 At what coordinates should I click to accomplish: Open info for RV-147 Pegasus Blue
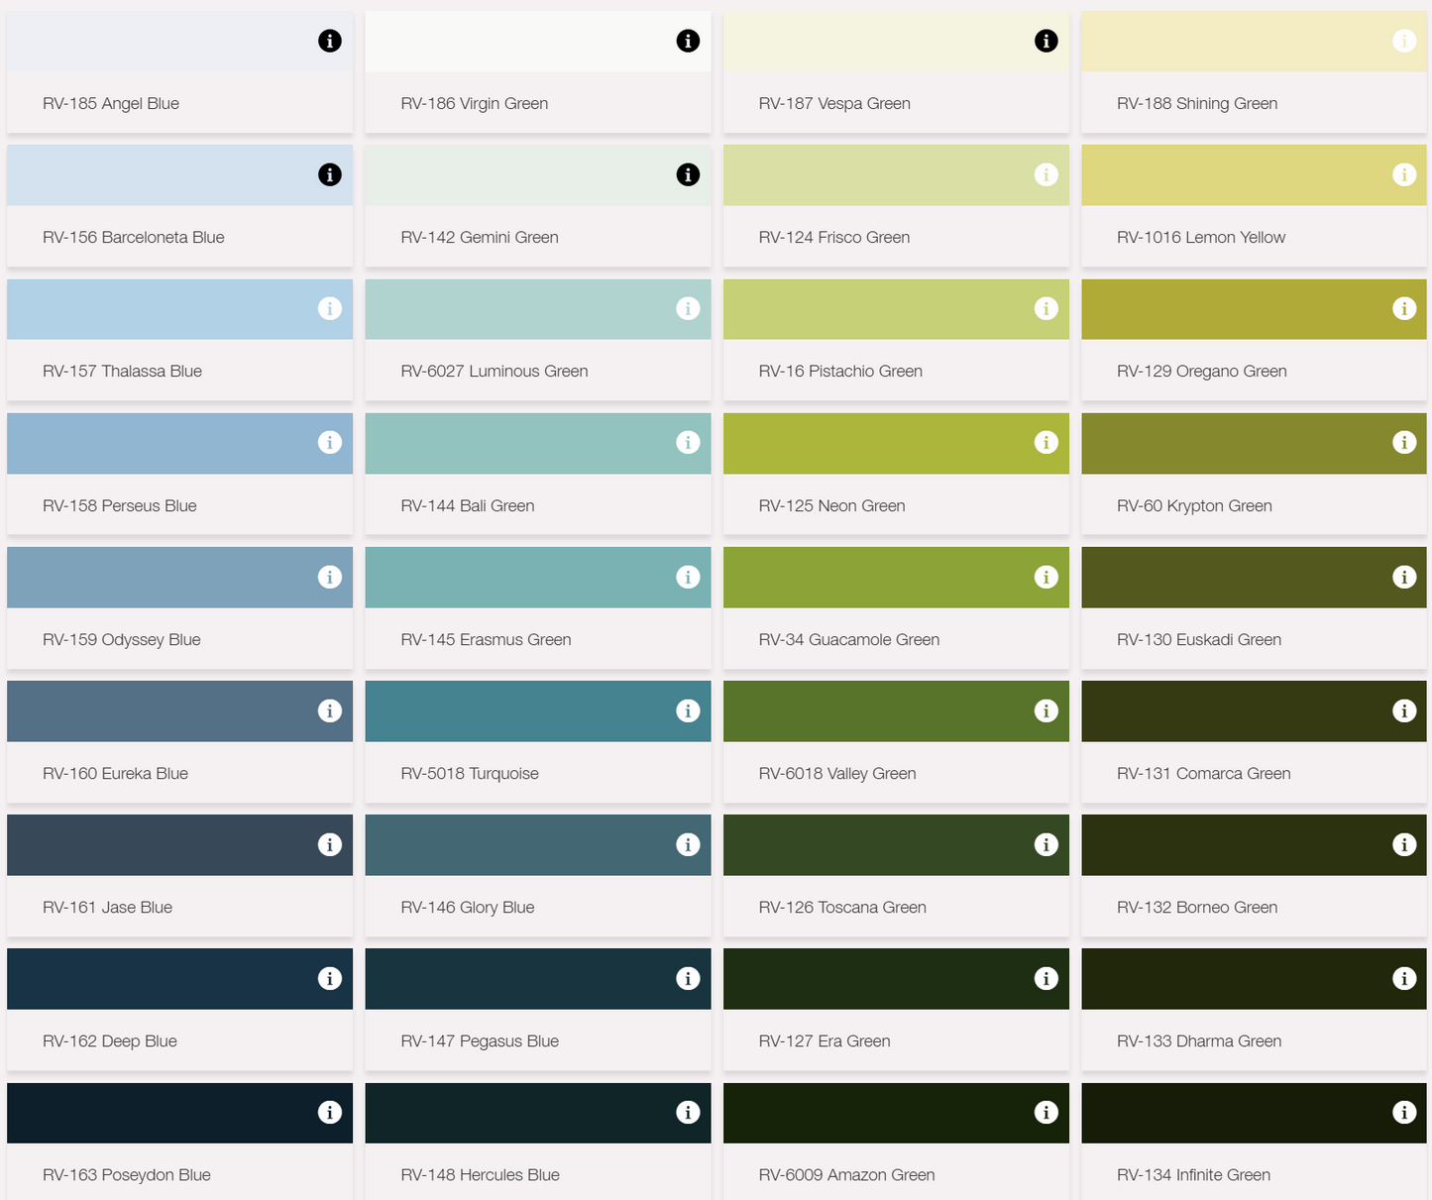(688, 978)
